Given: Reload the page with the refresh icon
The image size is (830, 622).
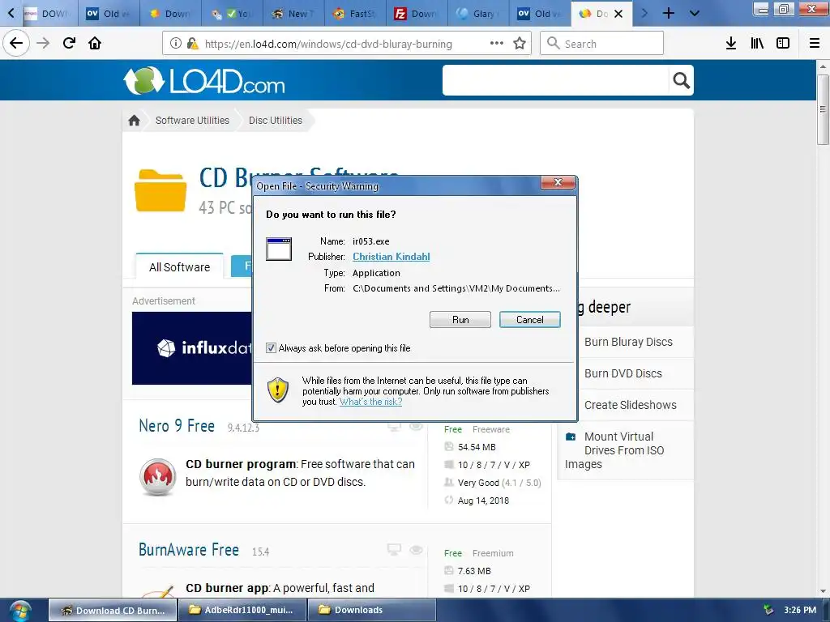Looking at the screenshot, I should tap(69, 43).
